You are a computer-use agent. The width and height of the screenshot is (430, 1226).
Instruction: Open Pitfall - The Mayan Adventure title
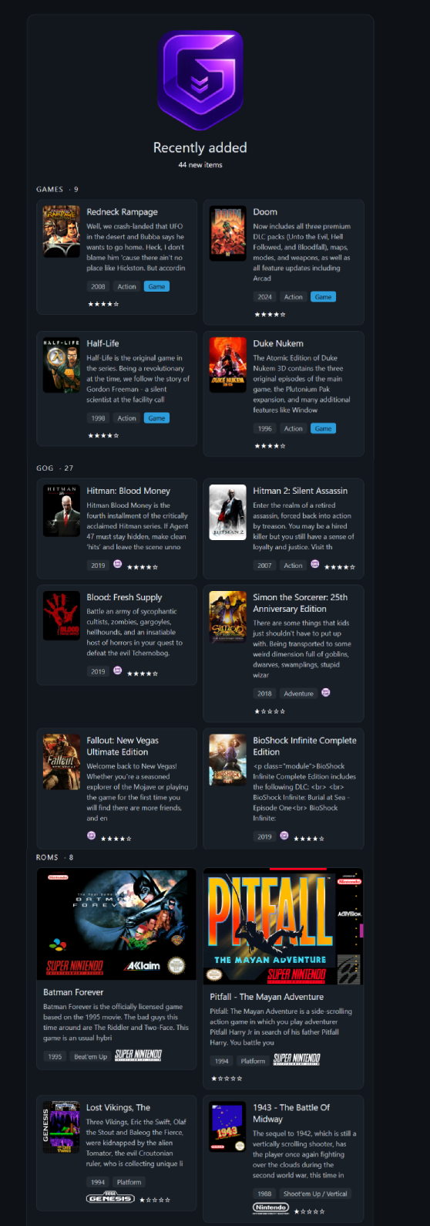click(267, 997)
